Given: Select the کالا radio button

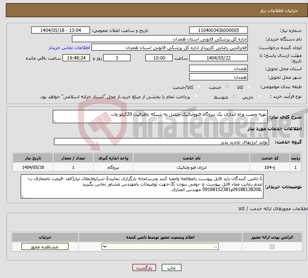Looking at the screenshot, I should tap(249, 87).
